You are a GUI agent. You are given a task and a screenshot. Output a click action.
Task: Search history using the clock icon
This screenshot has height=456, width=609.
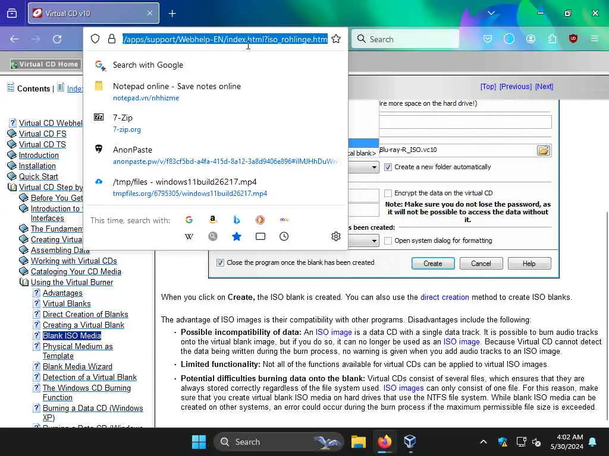pos(284,236)
